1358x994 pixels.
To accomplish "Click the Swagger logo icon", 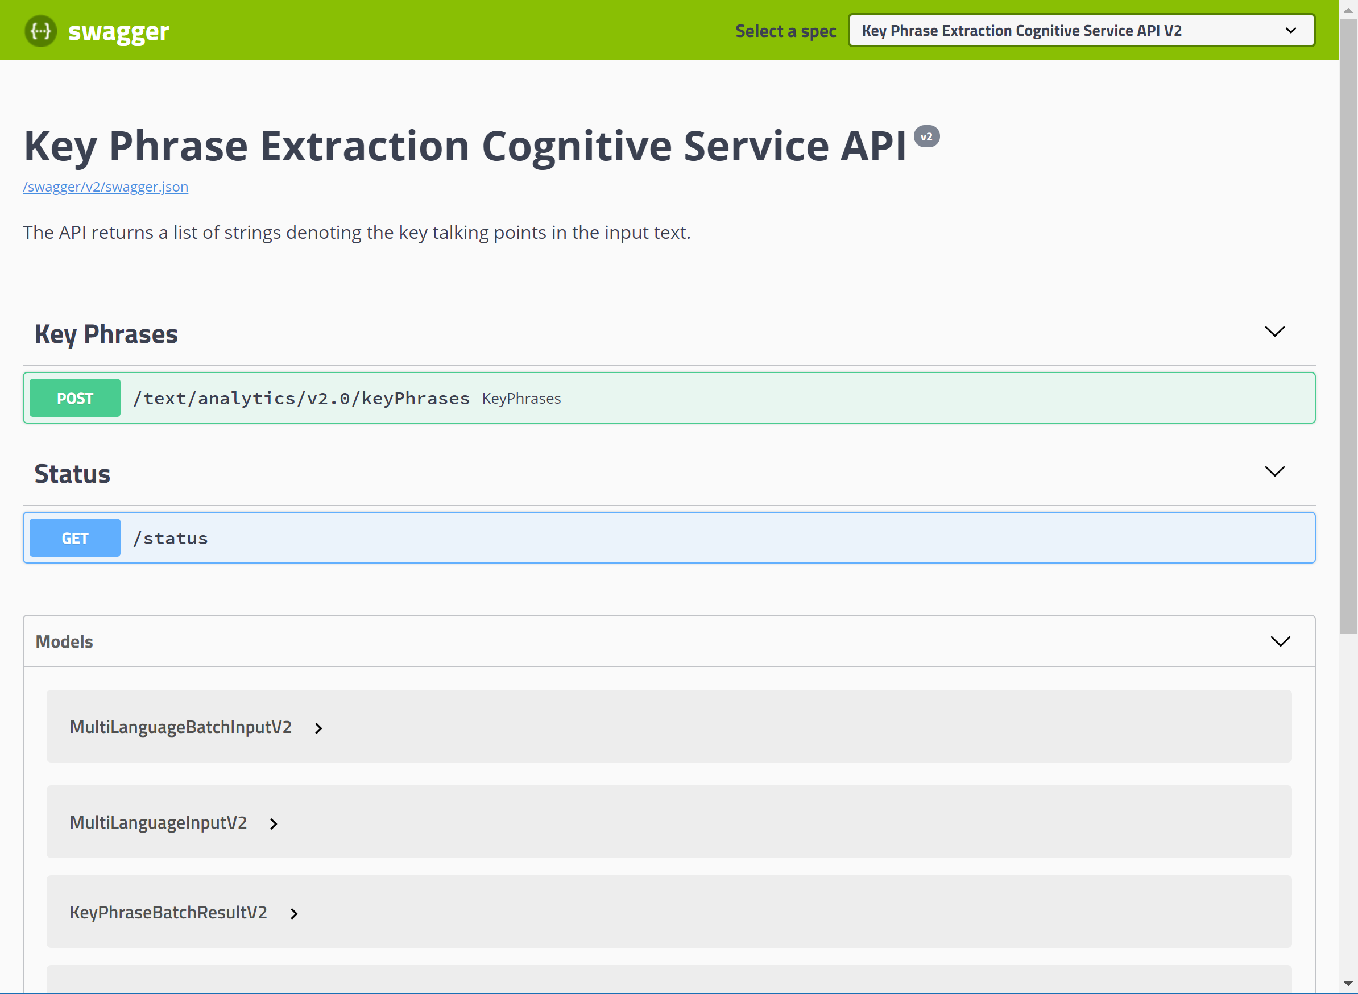I will click(40, 31).
